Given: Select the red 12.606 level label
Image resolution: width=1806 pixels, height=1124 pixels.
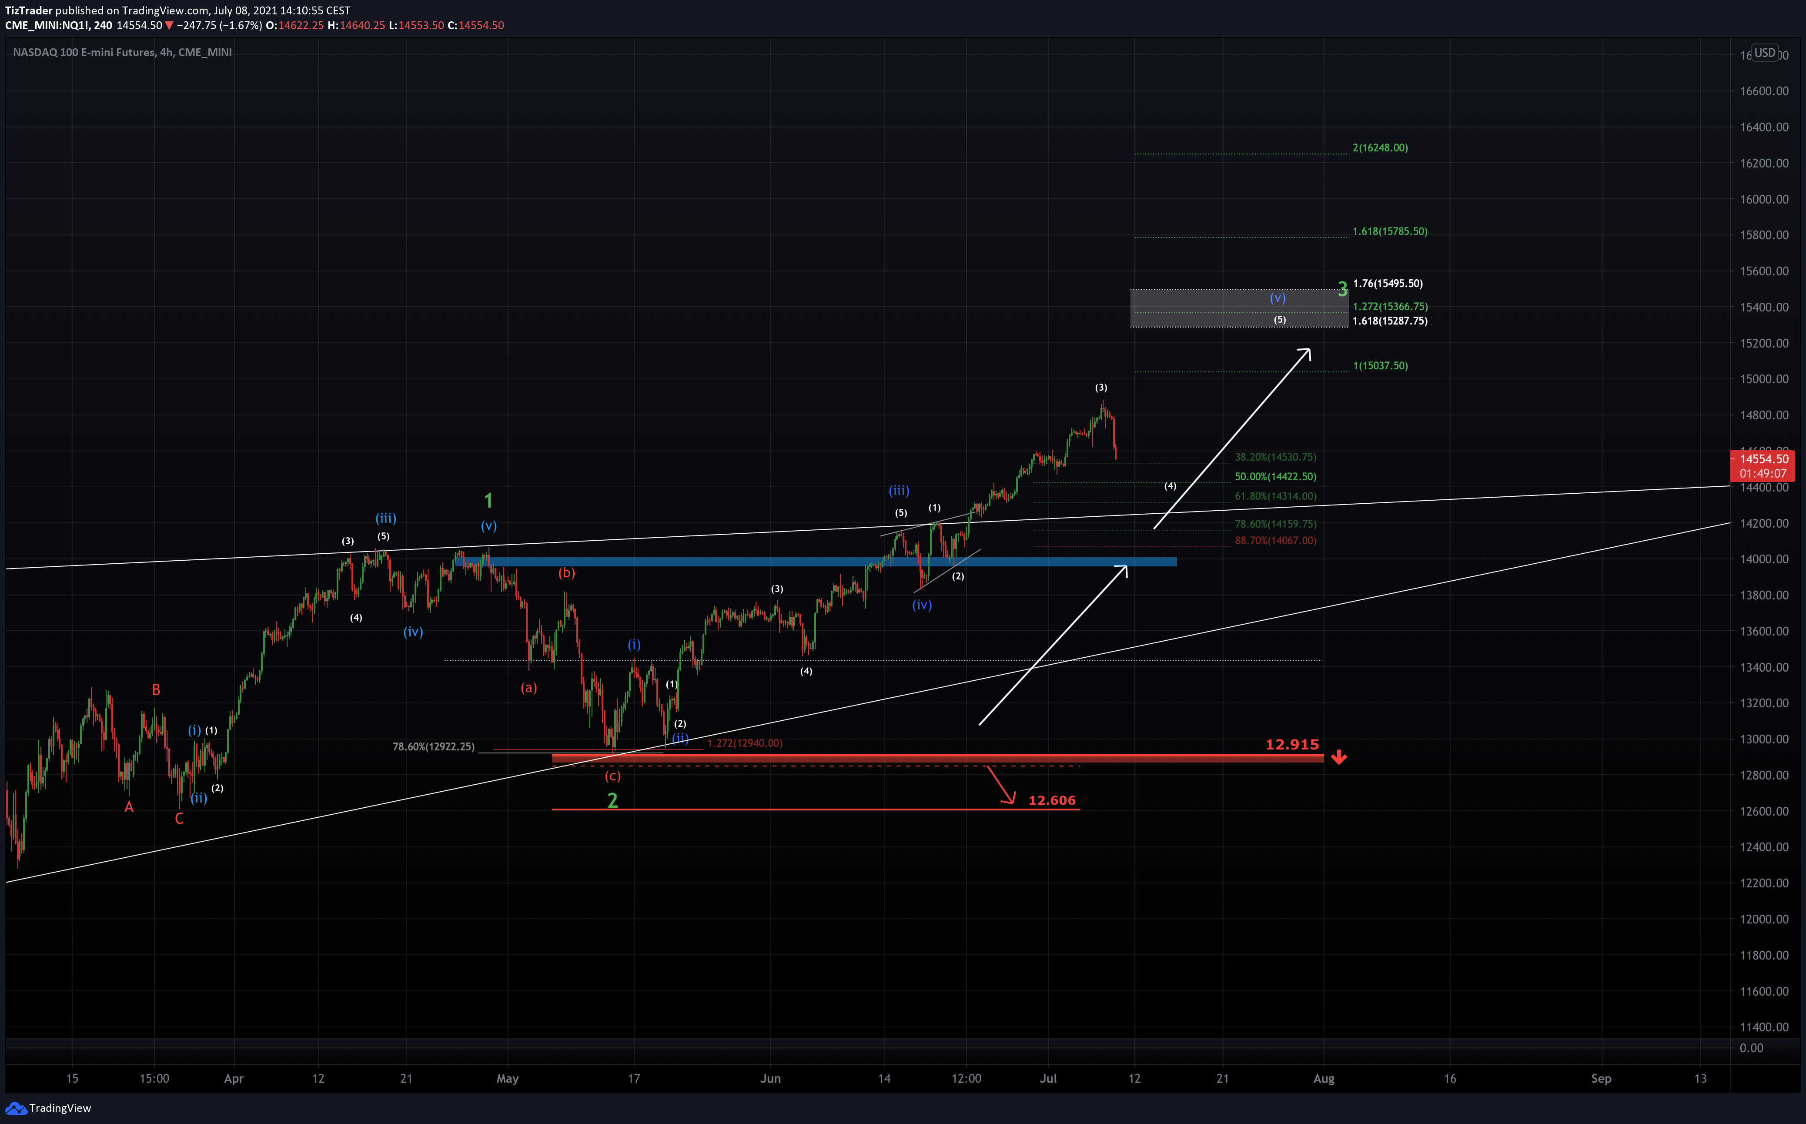Looking at the screenshot, I should click(x=1052, y=800).
